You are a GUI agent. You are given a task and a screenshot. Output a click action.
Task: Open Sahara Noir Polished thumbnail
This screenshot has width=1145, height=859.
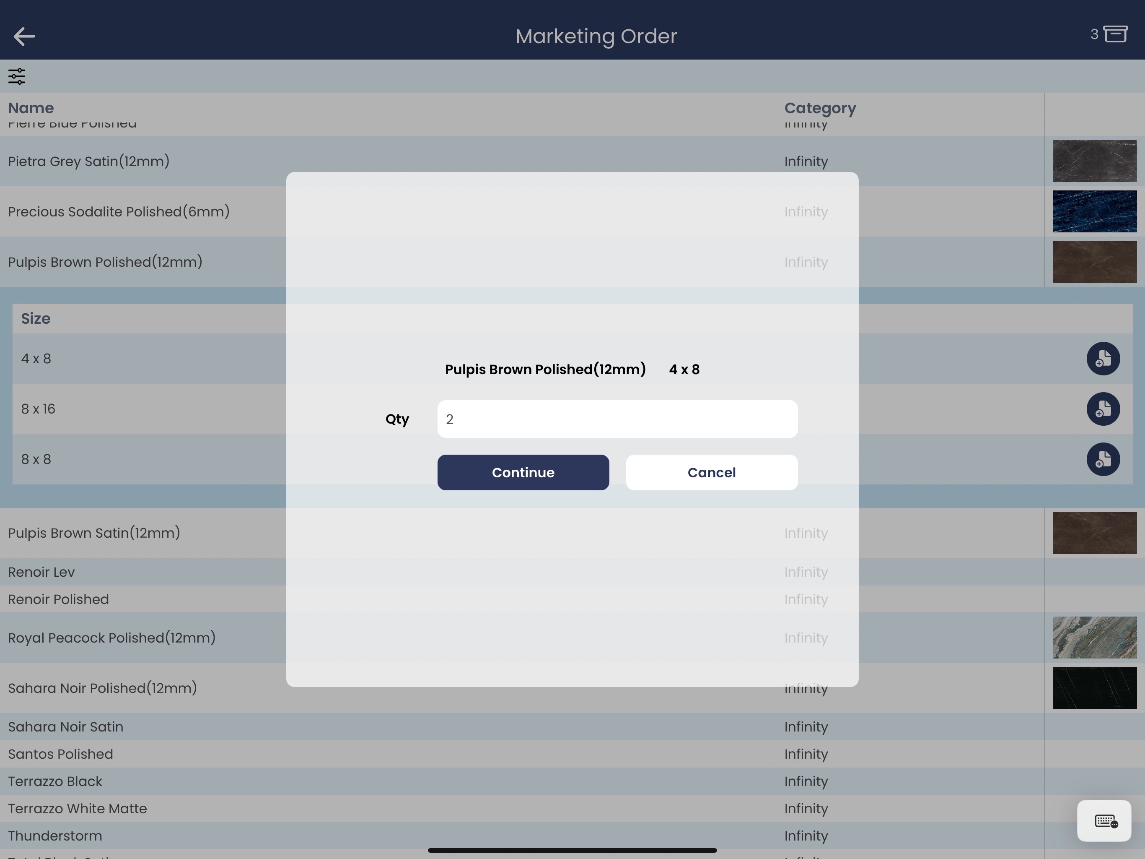pos(1094,687)
